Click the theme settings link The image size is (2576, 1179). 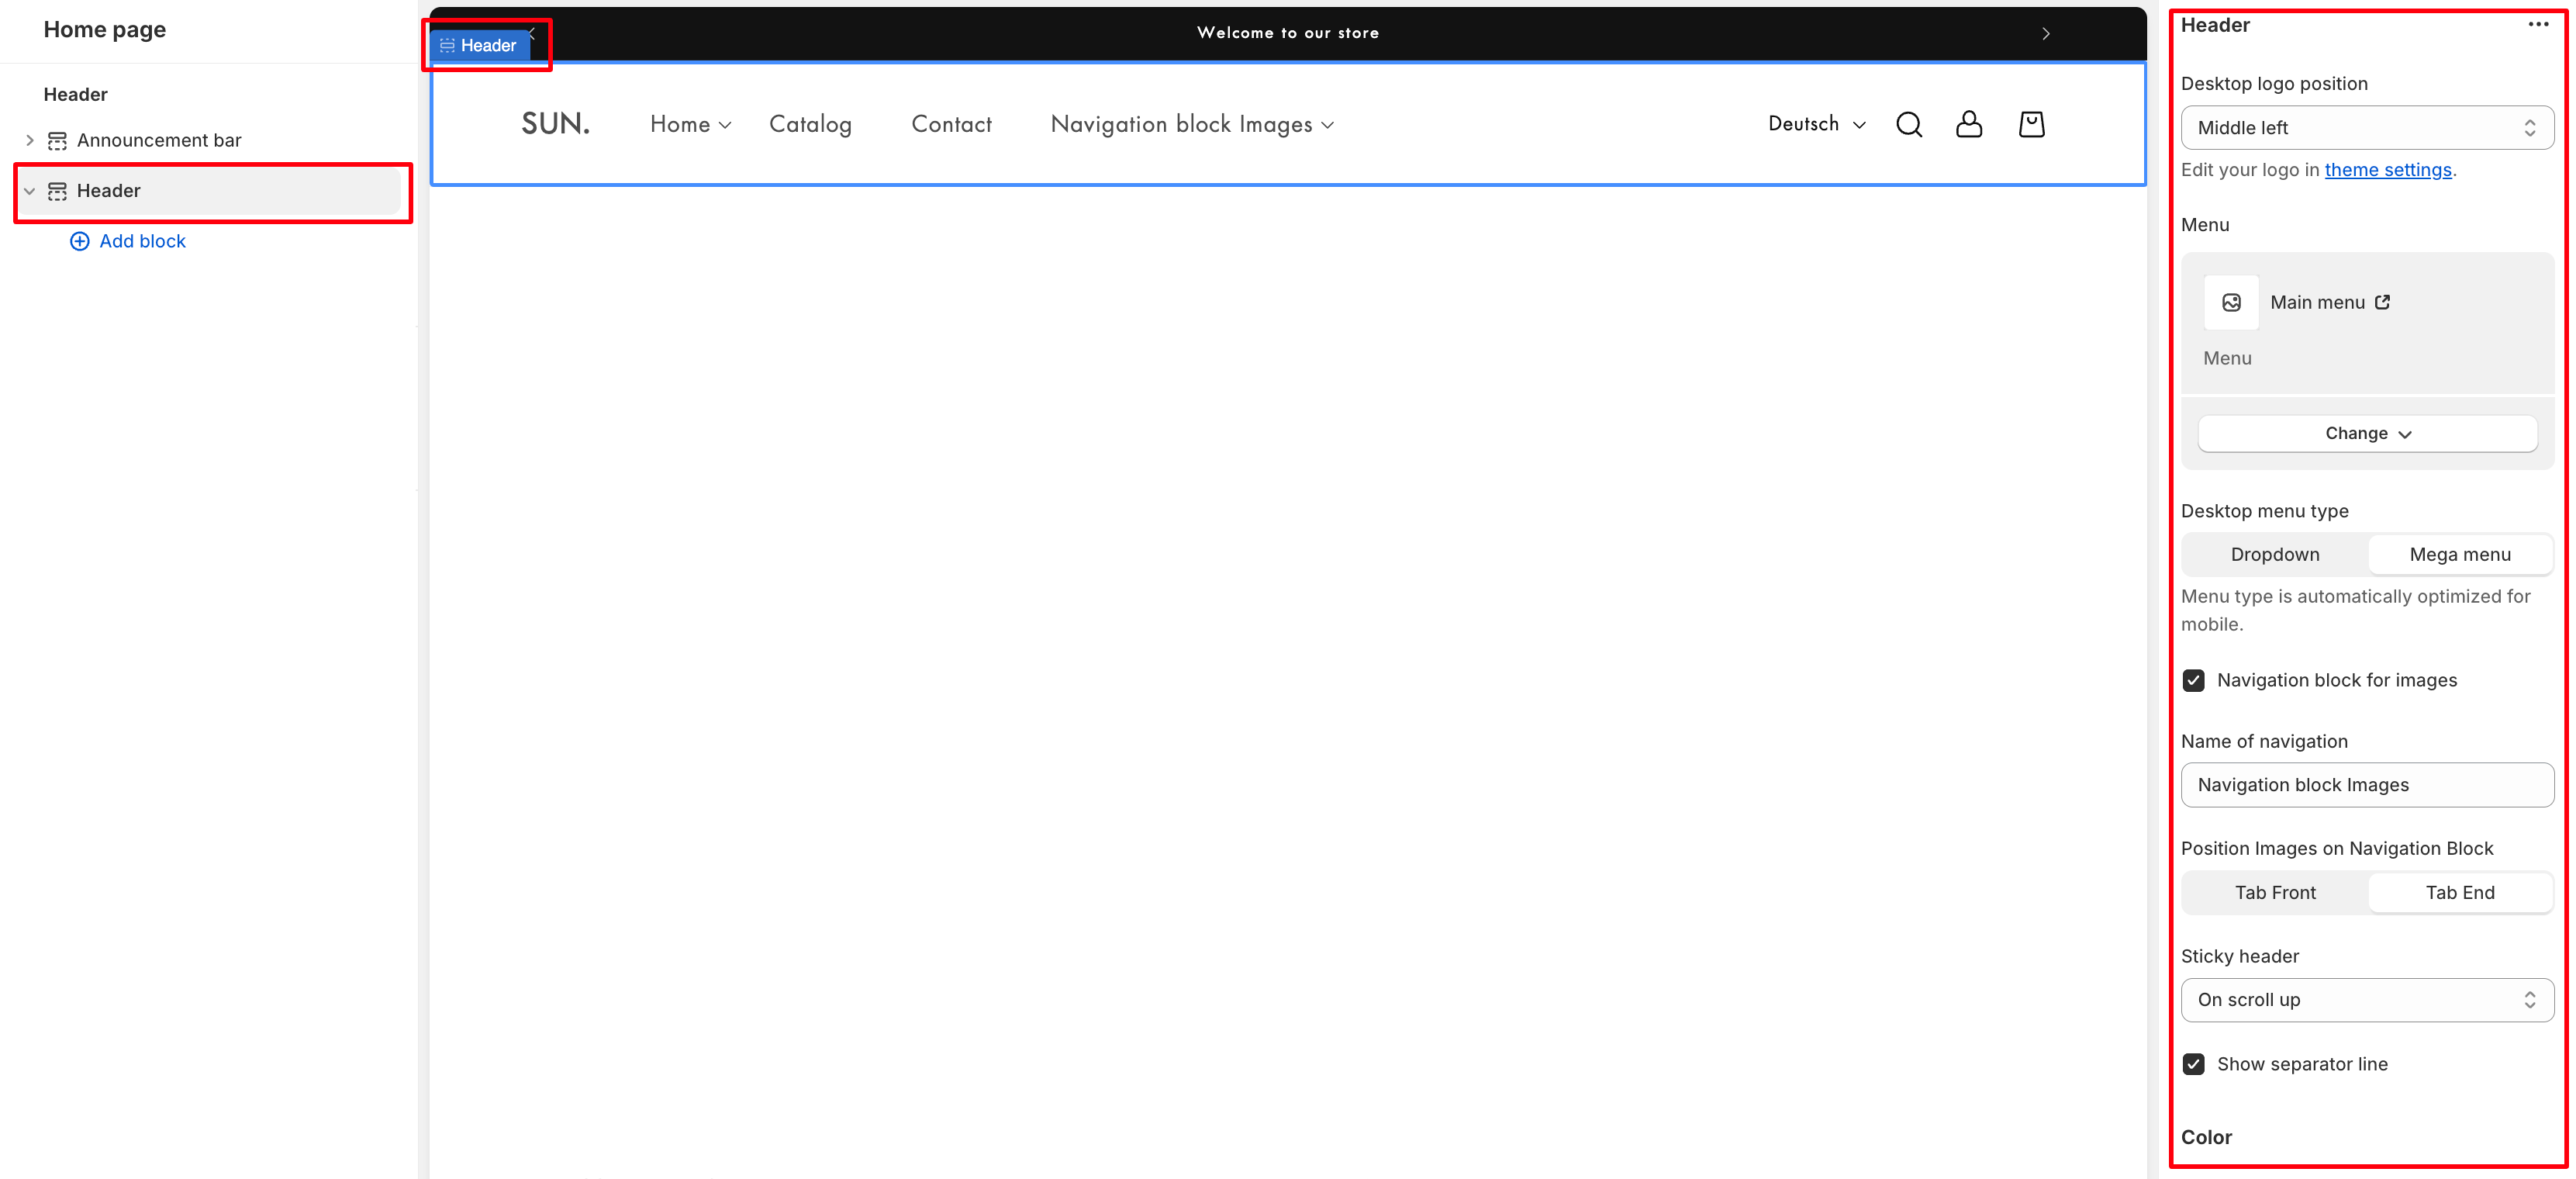click(x=2388, y=169)
